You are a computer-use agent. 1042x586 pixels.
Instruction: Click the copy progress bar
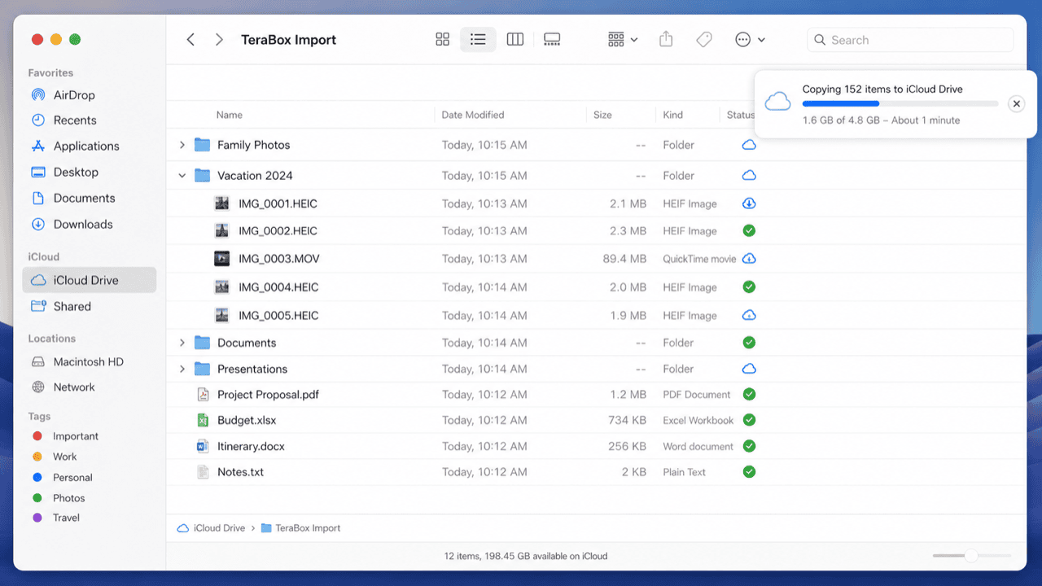[x=900, y=104]
